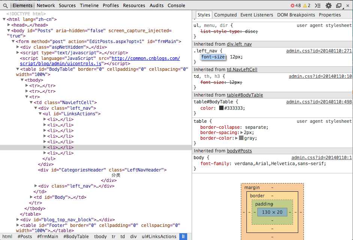Click the red error count icon

coord(293,6)
